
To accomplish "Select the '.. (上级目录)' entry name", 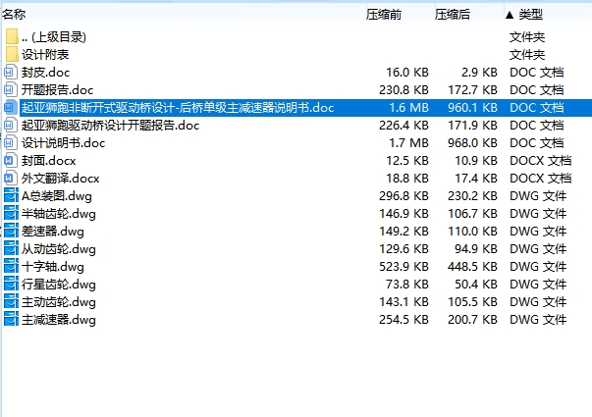I will tap(54, 37).
